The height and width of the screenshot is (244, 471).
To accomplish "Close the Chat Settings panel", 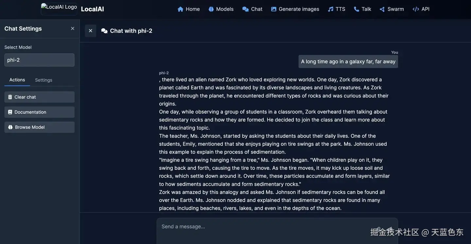I will [x=73, y=28].
